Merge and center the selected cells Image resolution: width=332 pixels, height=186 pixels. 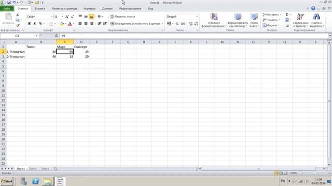(x=135, y=24)
